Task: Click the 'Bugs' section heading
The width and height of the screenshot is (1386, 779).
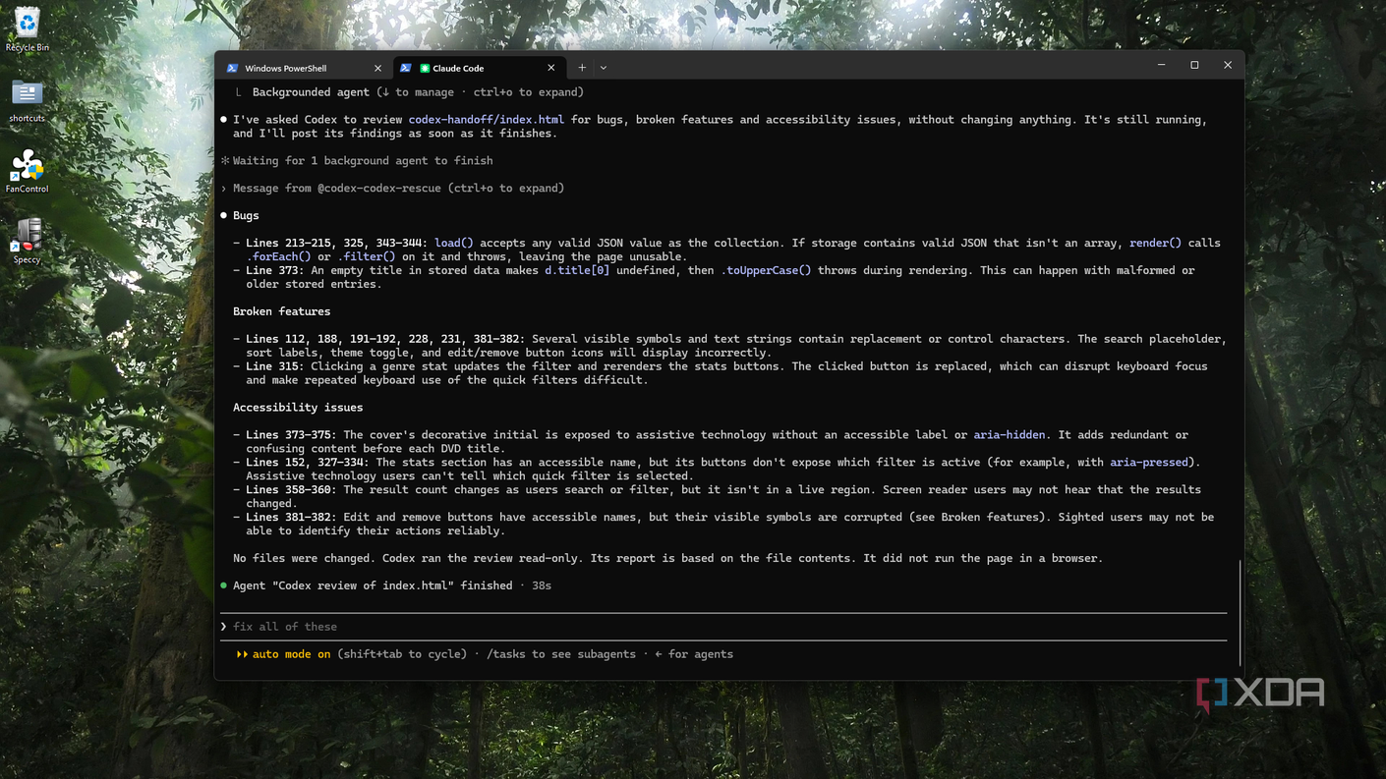Action: pos(246,216)
